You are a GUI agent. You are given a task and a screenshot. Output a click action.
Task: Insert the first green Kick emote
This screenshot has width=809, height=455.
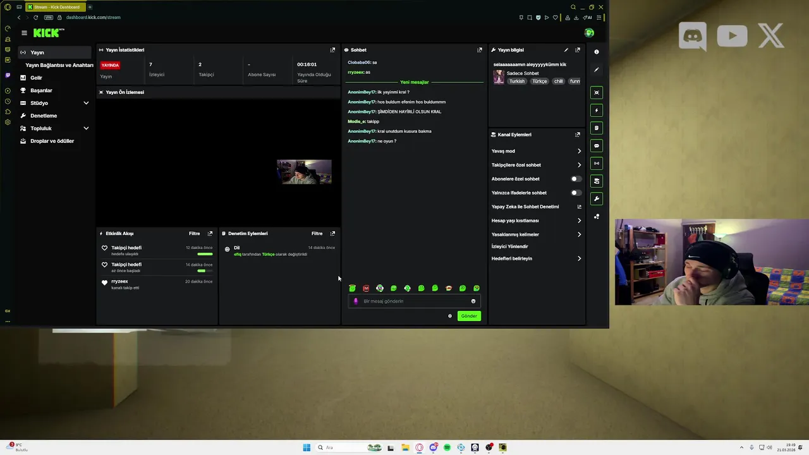352,288
